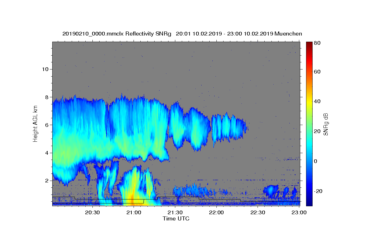
Task: Click the yellow-orange precipitation core near 21:00
Action: tap(133, 190)
